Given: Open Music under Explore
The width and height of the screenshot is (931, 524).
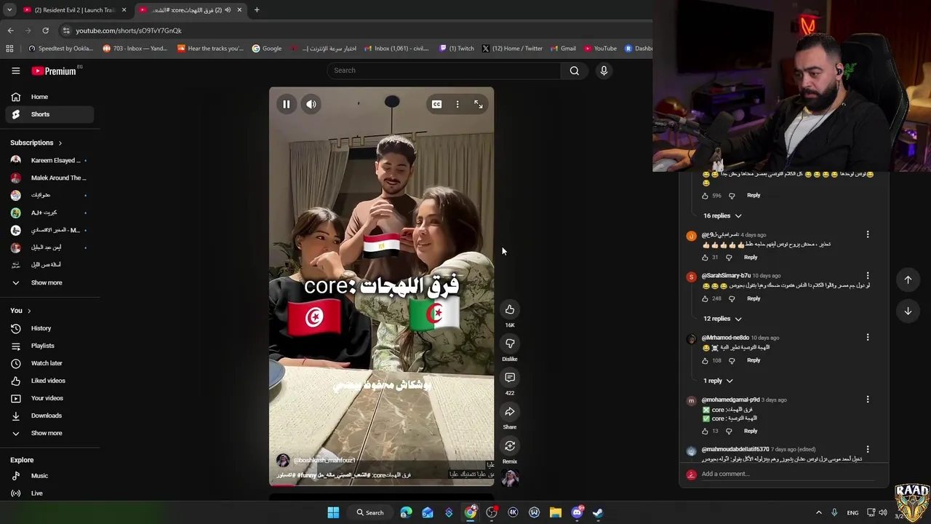Looking at the screenshot, I should pyautogui.click(x=50, y=476).
